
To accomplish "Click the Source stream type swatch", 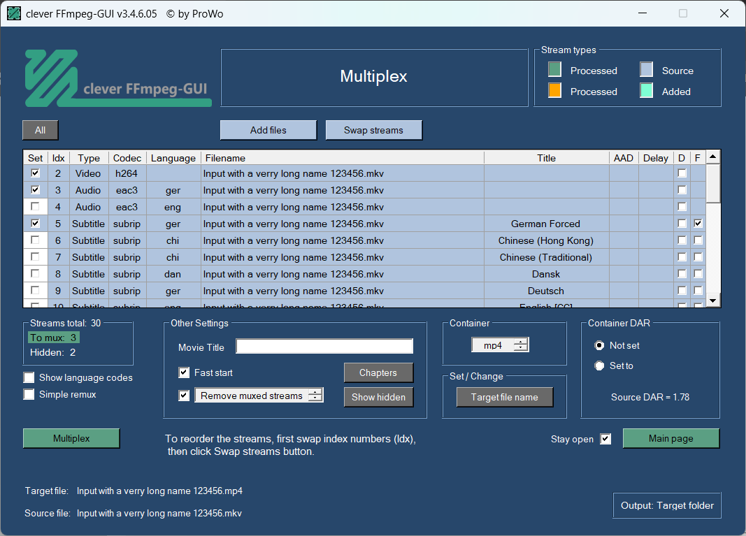I will click(x=647, y=70).
